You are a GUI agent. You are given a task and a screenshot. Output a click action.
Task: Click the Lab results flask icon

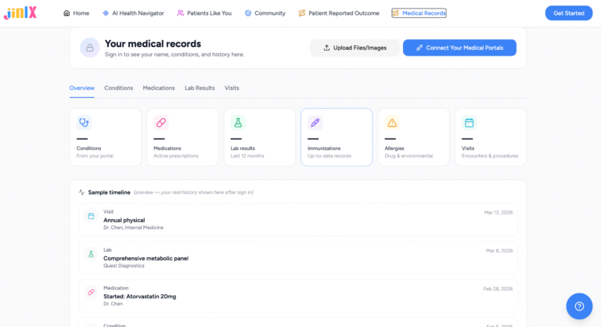click(x=238, y=123)
